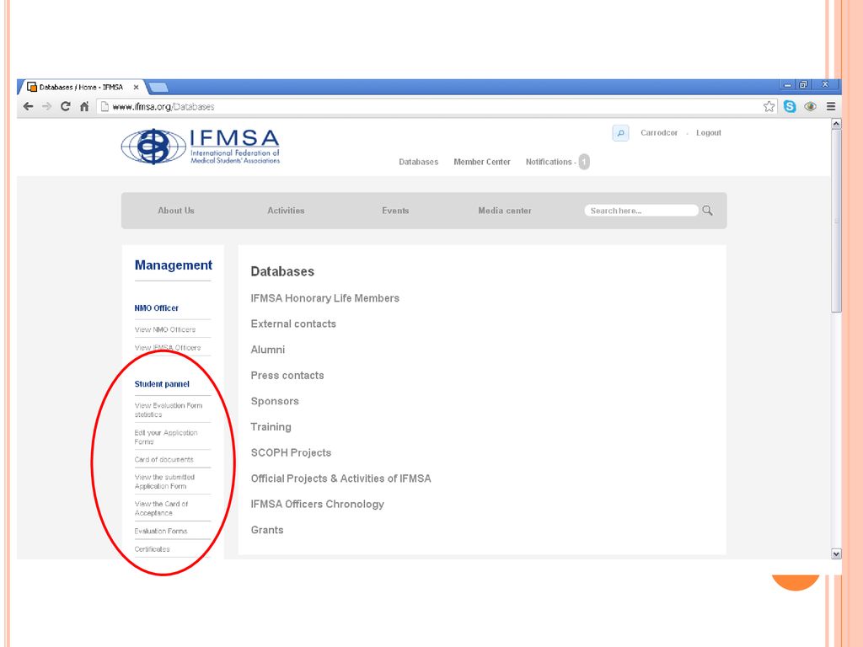This screenshot has width=863, height=647.
Task: Open Edit your Application Forms
Action: (166, 437)
